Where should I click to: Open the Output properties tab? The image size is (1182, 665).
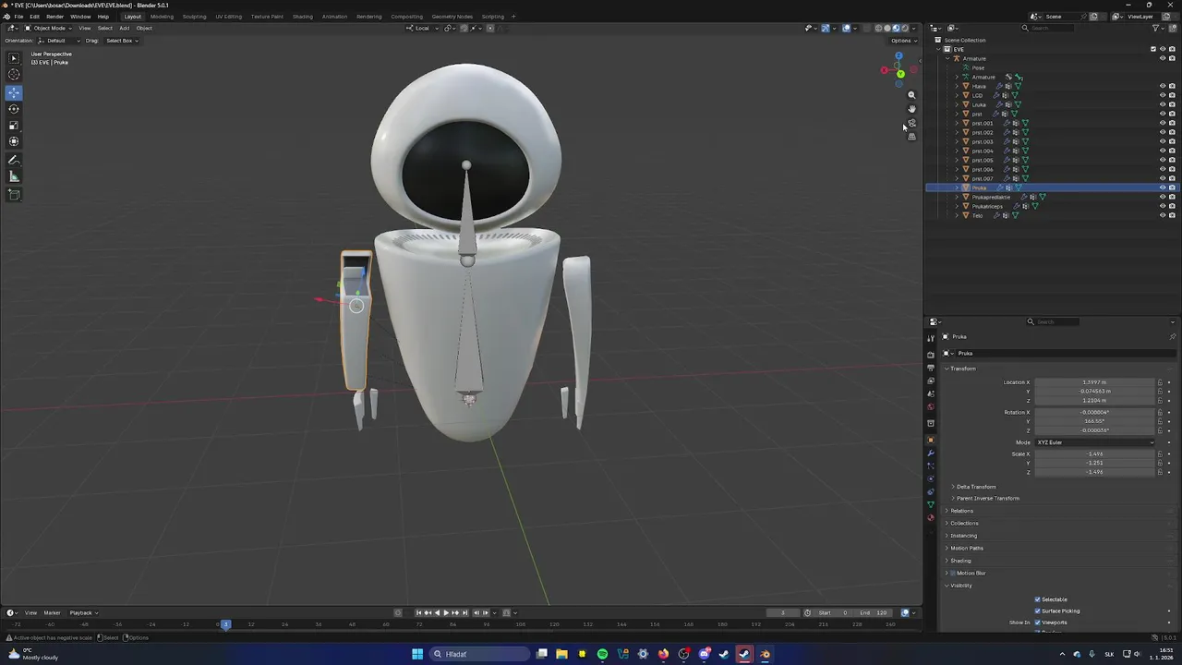(x=931, y=368)
